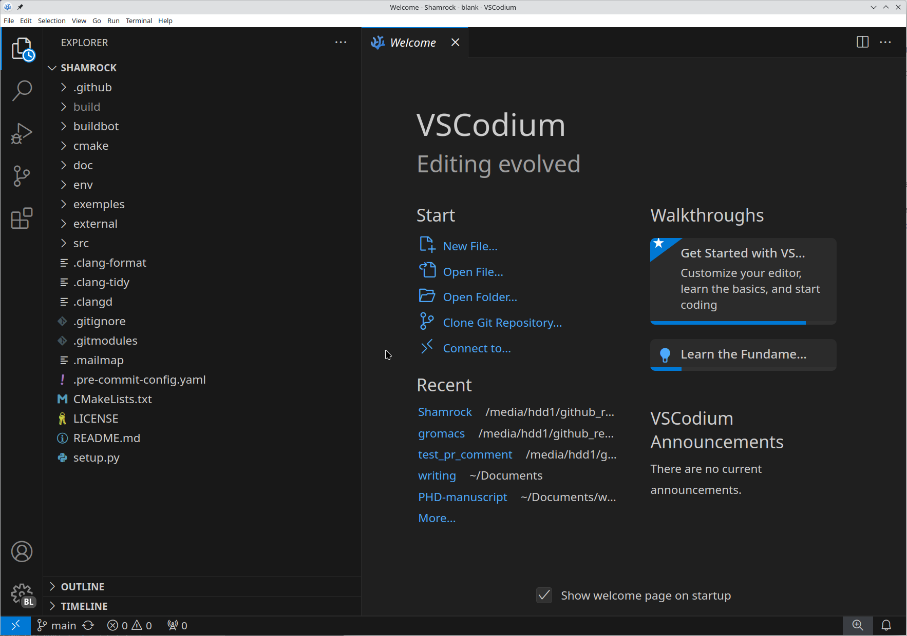This screenshot has width=907, height=636.
Task: Open the Edit menu
Action: [x=26, y=21]
